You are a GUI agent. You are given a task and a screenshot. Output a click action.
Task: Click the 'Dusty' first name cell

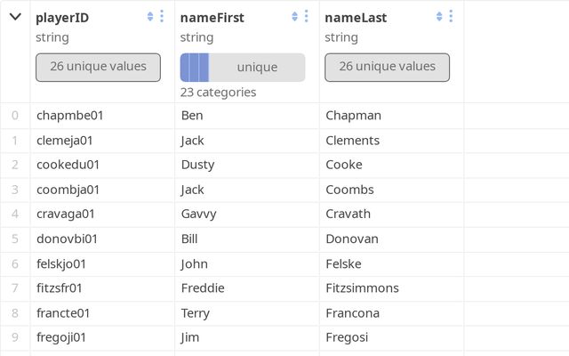point(196,165)
